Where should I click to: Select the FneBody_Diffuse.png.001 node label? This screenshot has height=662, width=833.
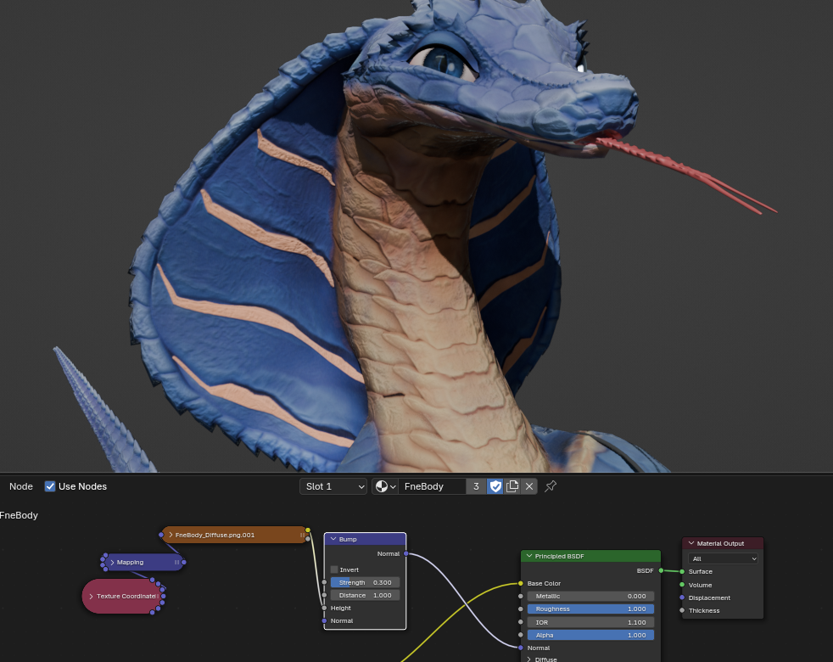point(215,535)
